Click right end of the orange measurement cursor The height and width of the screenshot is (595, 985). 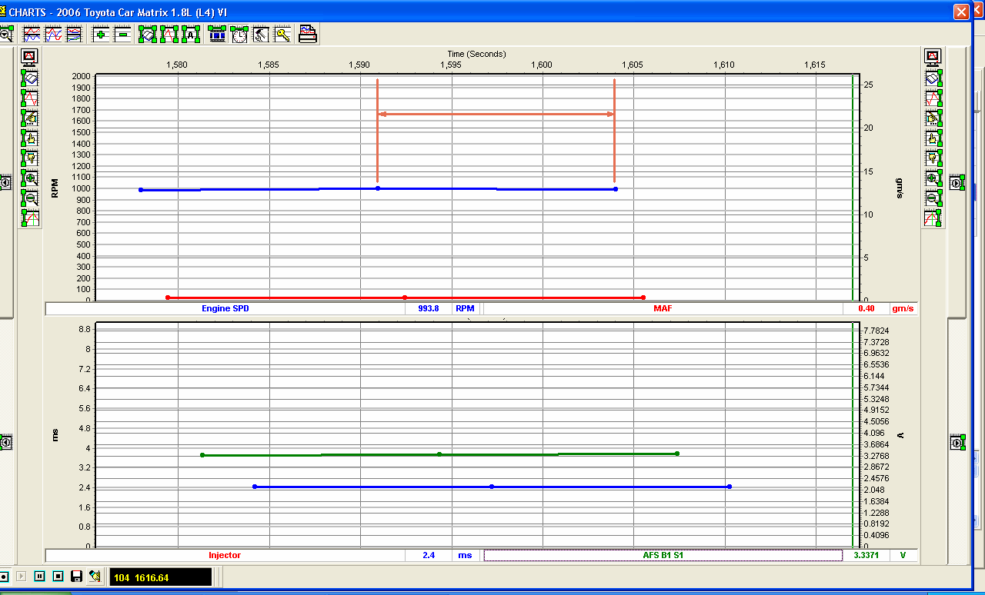(x=614, y=115)
